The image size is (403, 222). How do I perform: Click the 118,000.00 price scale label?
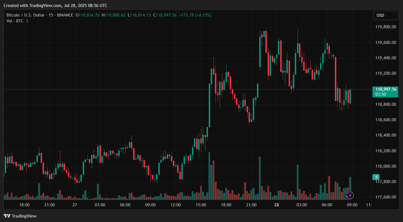click(x=386, y=166)
